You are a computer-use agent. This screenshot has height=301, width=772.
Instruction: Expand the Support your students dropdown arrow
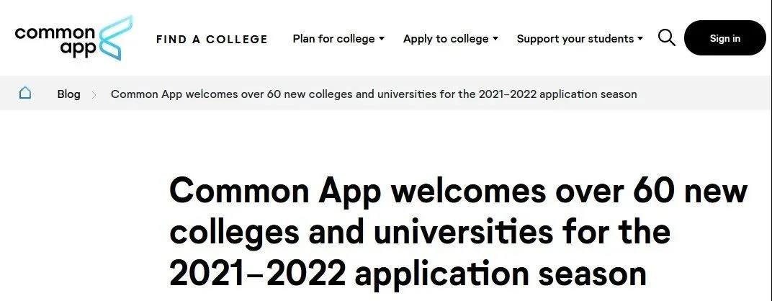pyautogui.click(x=640, y=39)
